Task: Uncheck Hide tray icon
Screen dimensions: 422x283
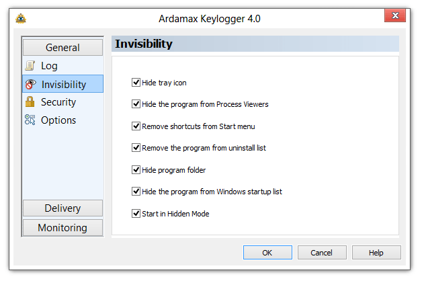Action: point(136,83)
